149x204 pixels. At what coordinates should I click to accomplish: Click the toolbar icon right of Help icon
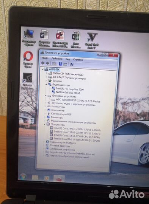pos(65,64)
